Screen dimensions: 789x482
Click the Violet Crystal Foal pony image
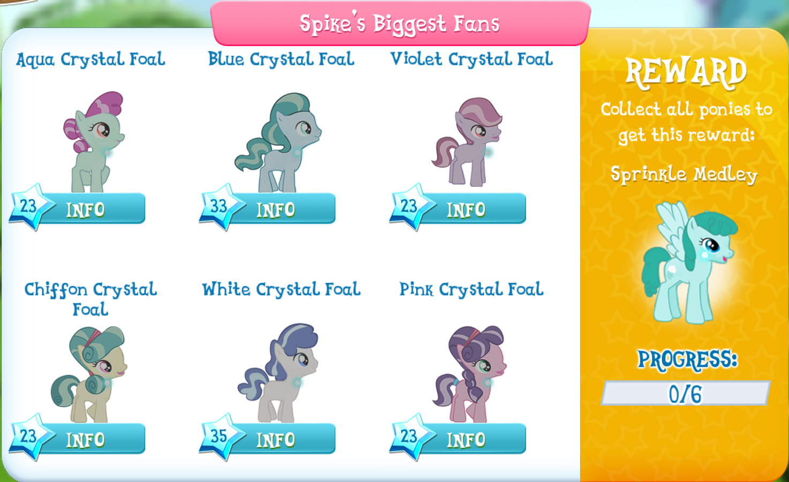pyautogui.click(x=469, y=142)
